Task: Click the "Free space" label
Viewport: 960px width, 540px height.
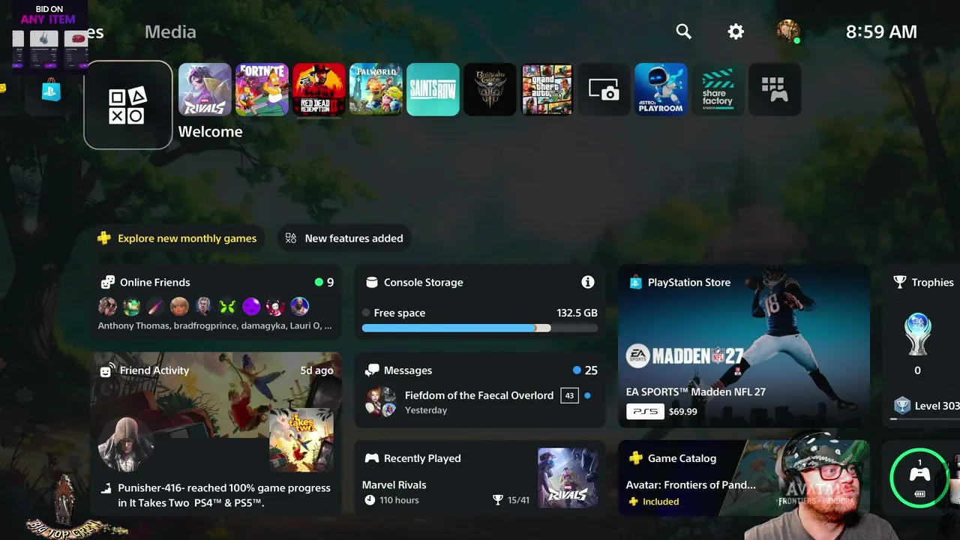Action: [x=400, y=313]
